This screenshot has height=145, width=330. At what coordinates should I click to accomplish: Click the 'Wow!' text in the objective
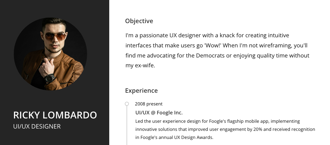click(x=213, y=45)
